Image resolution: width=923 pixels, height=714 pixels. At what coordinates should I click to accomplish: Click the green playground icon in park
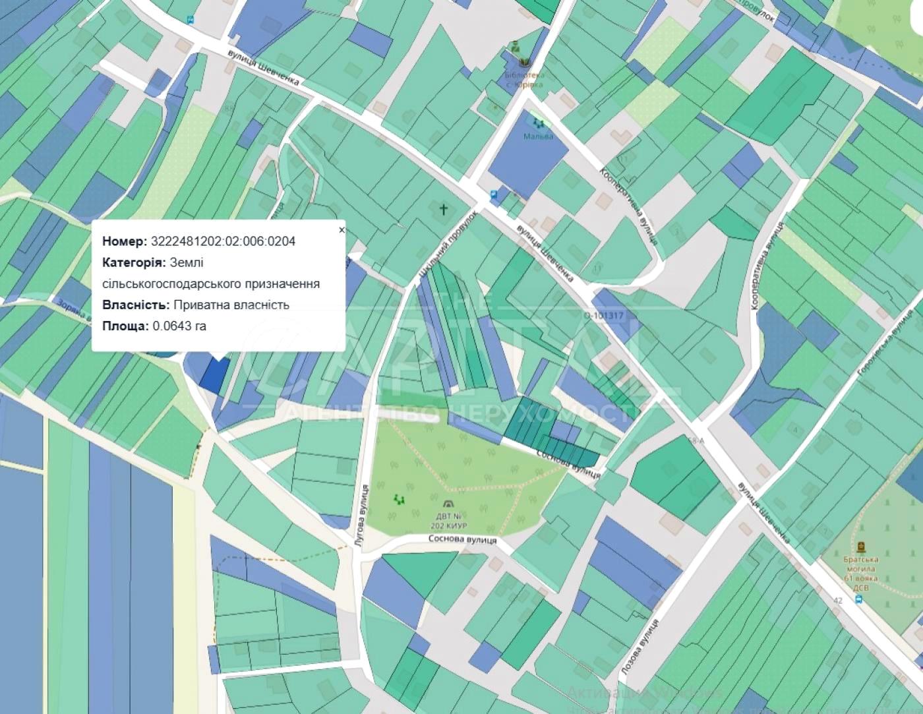398,499
